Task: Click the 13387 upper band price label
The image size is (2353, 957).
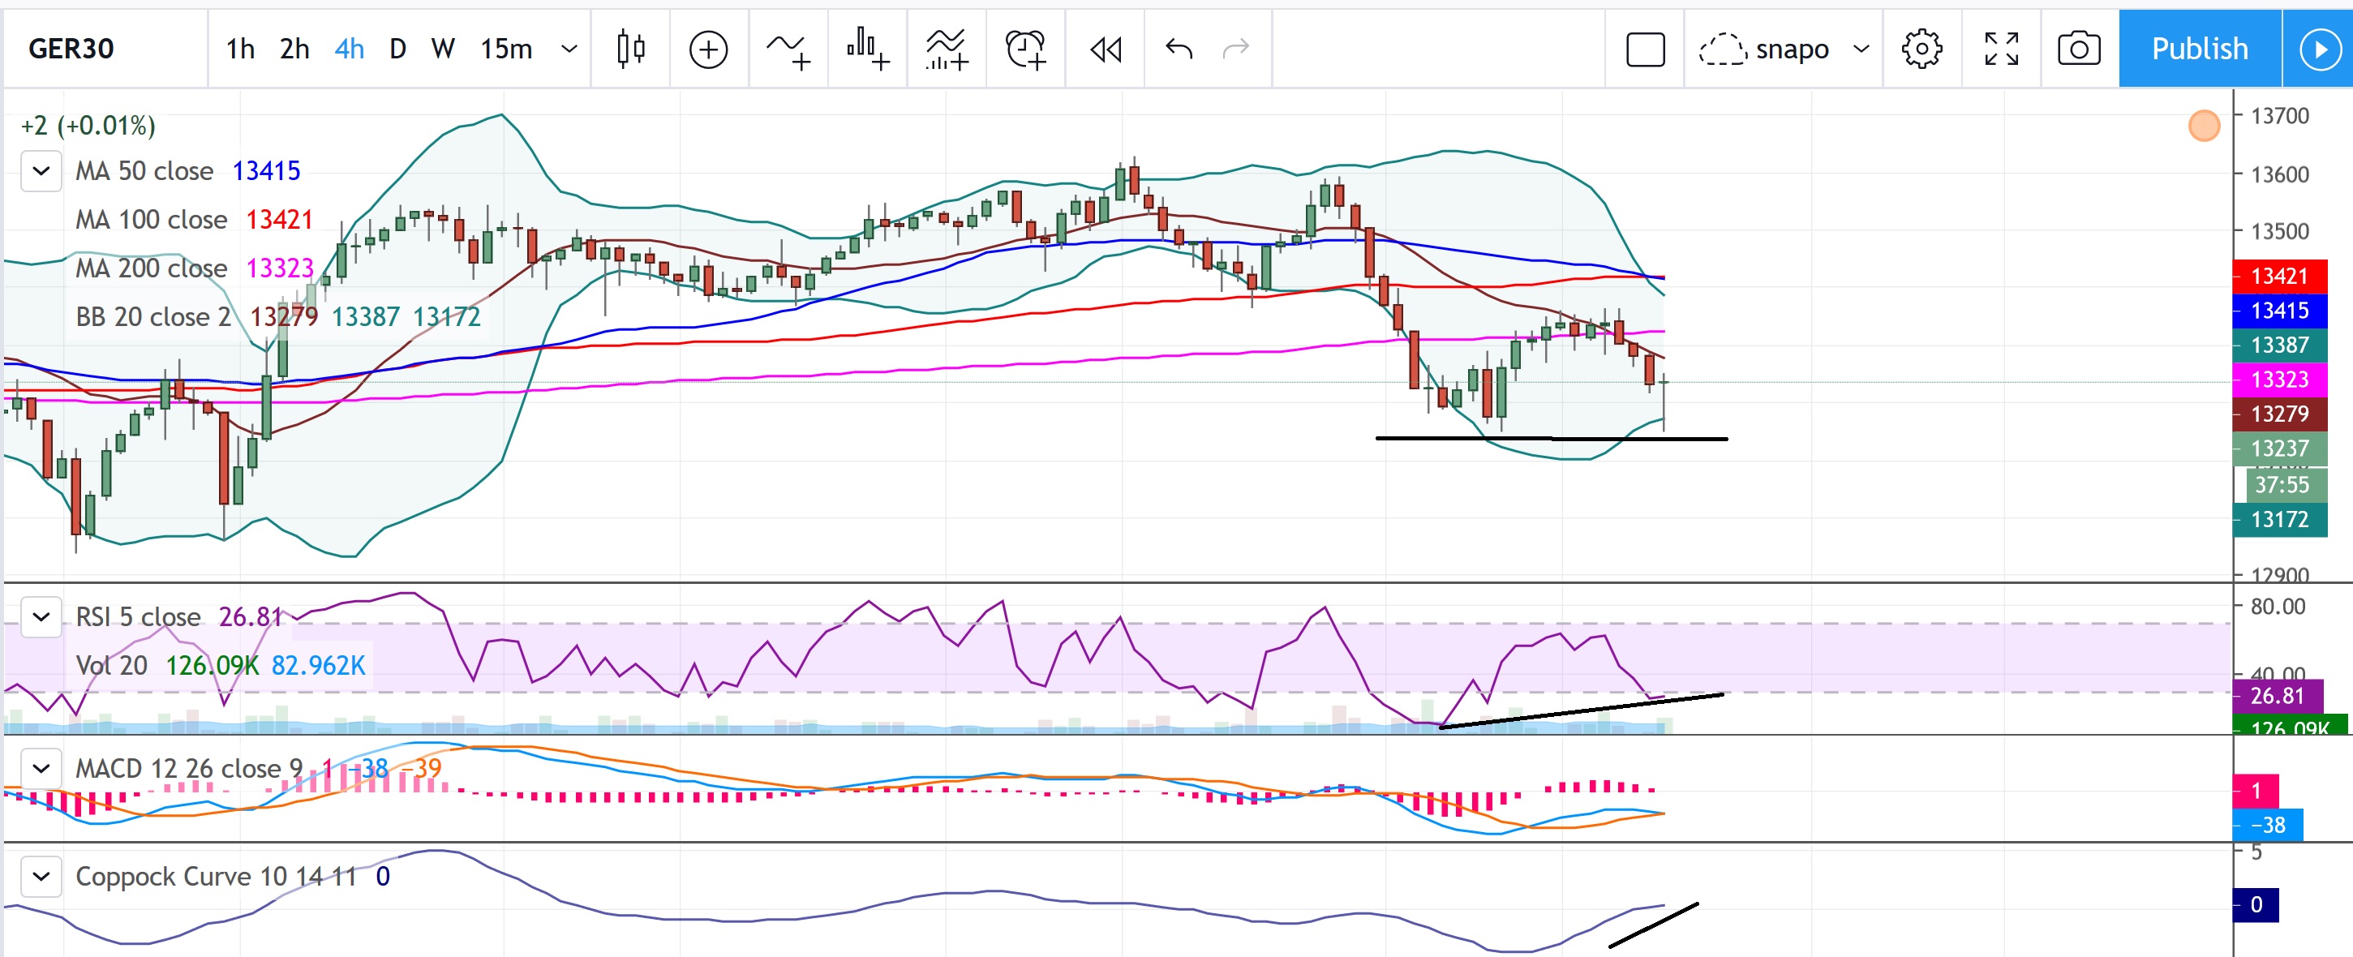Action: click(x=2279, y=345)
